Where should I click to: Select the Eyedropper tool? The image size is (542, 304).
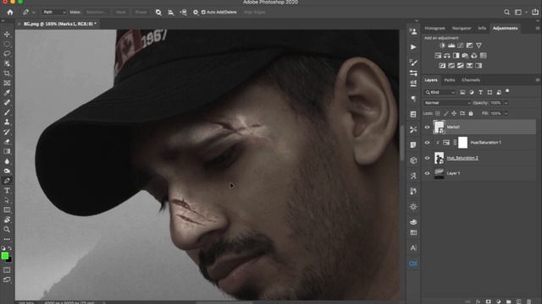[7, 93]
